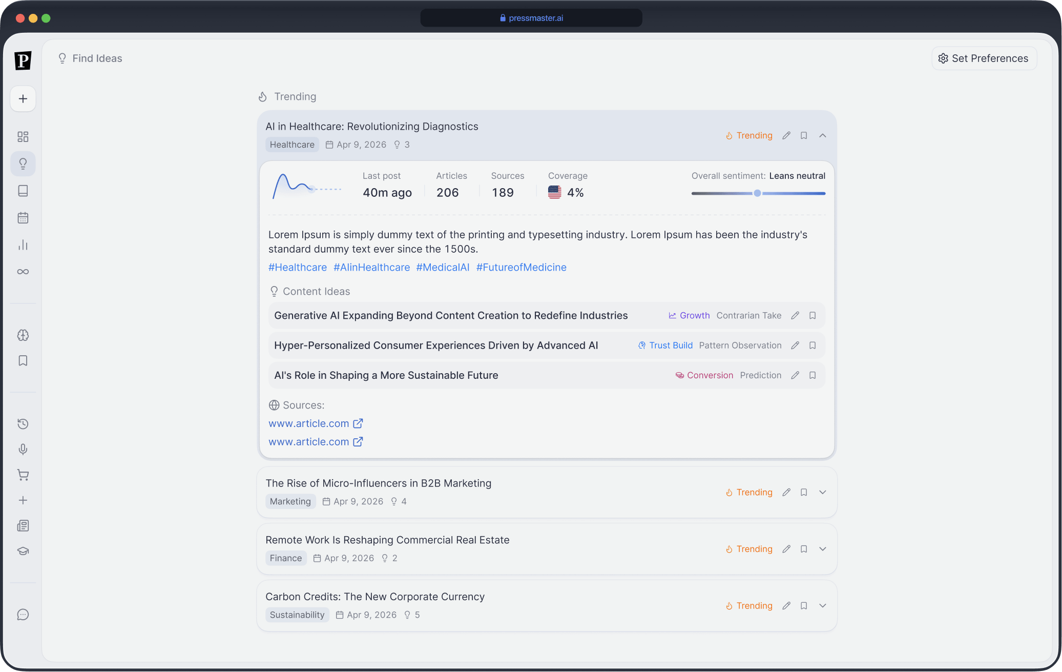Screen dimensions: 1062x672
Task: Bookmark the Micro-Influencers in B2B Marketing trend
Action: click(804, 493)
